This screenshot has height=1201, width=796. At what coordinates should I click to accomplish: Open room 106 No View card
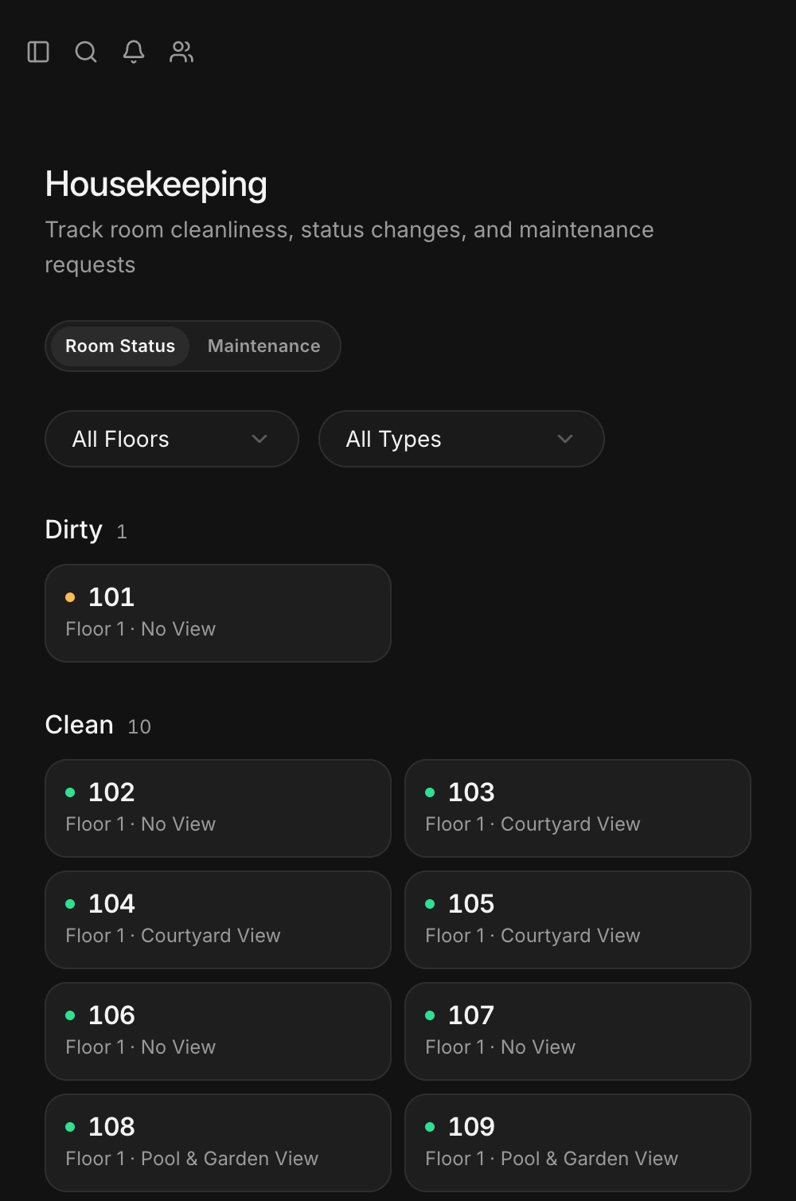point(218,1031)
